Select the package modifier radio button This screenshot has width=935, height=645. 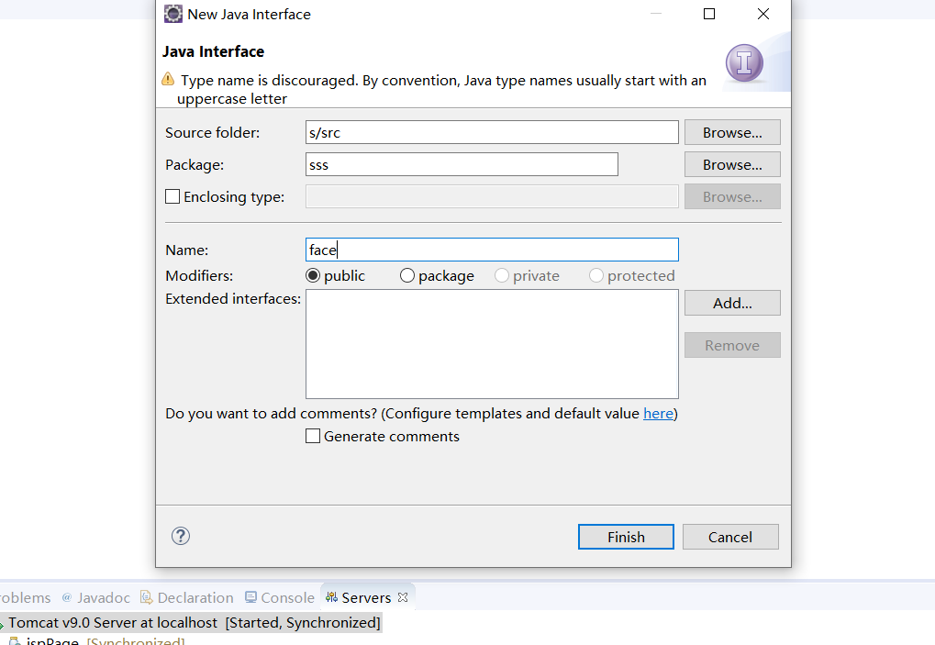point(407,276)
